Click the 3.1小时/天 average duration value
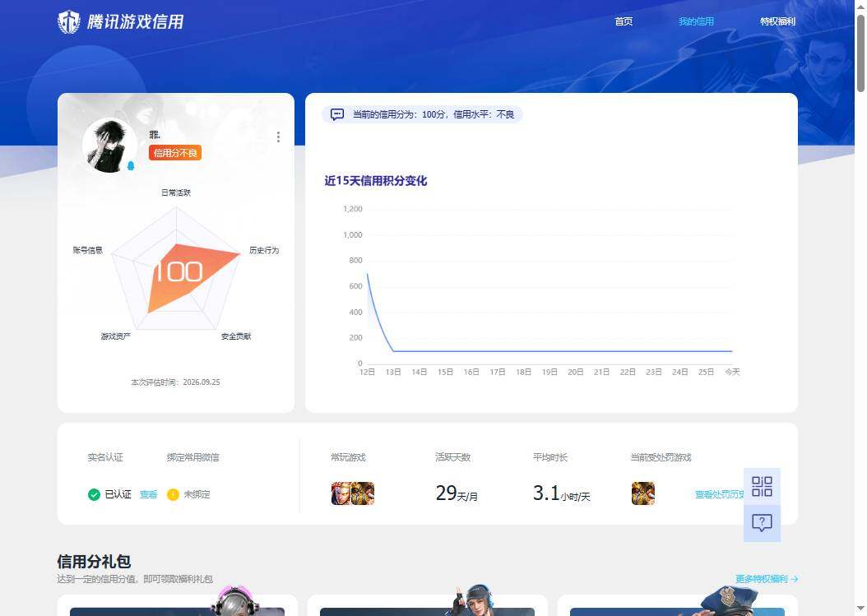867x616 pixels. click(x=562, y=493)
